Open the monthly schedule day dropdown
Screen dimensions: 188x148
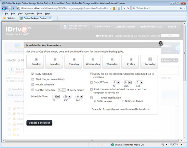62,90
